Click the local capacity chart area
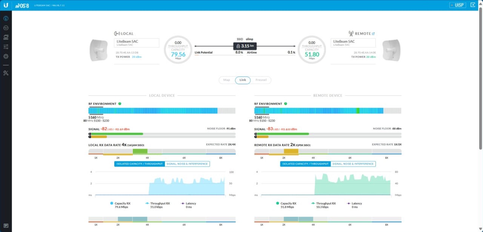The height and width of the screenshot is (232, 483). tap(160, 183)
